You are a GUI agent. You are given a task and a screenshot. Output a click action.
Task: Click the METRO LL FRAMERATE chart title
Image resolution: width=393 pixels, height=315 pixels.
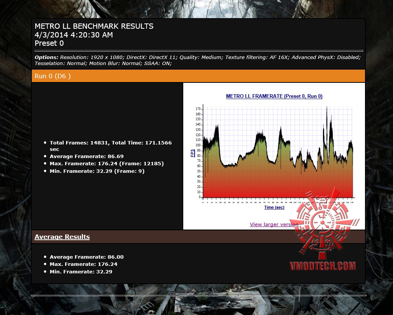click(274, 96)
